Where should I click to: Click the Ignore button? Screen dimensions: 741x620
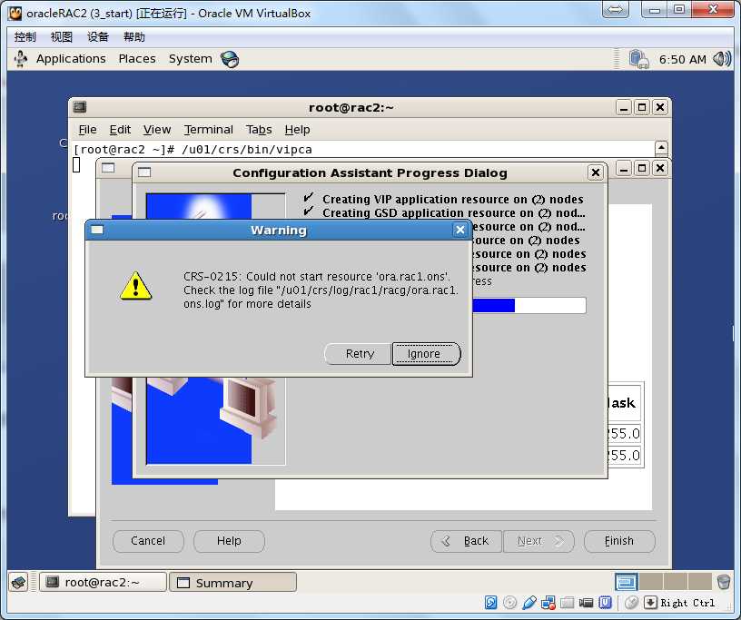tap(426, 353)
